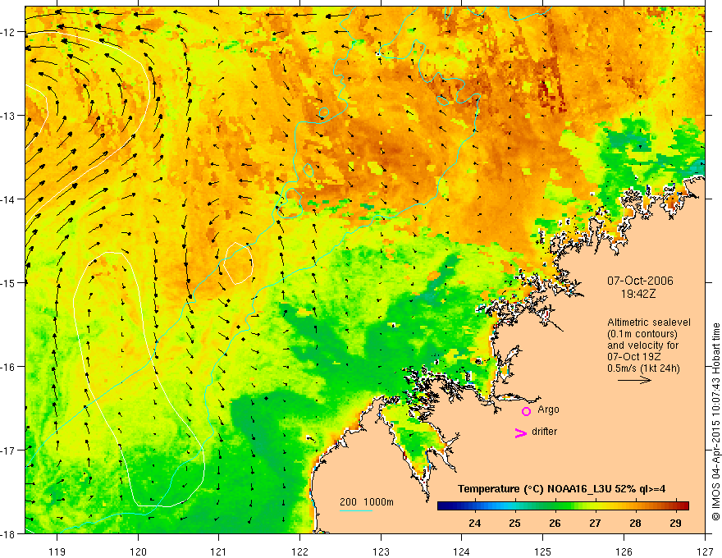722x558 pixels.
Task: Click the colorbar tick label 29
Action: click(x=675, y=523)
